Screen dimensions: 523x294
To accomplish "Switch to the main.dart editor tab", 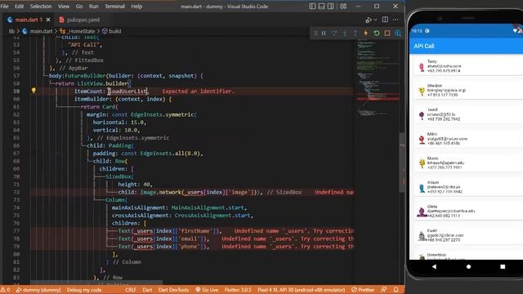I will click(26, 20).
